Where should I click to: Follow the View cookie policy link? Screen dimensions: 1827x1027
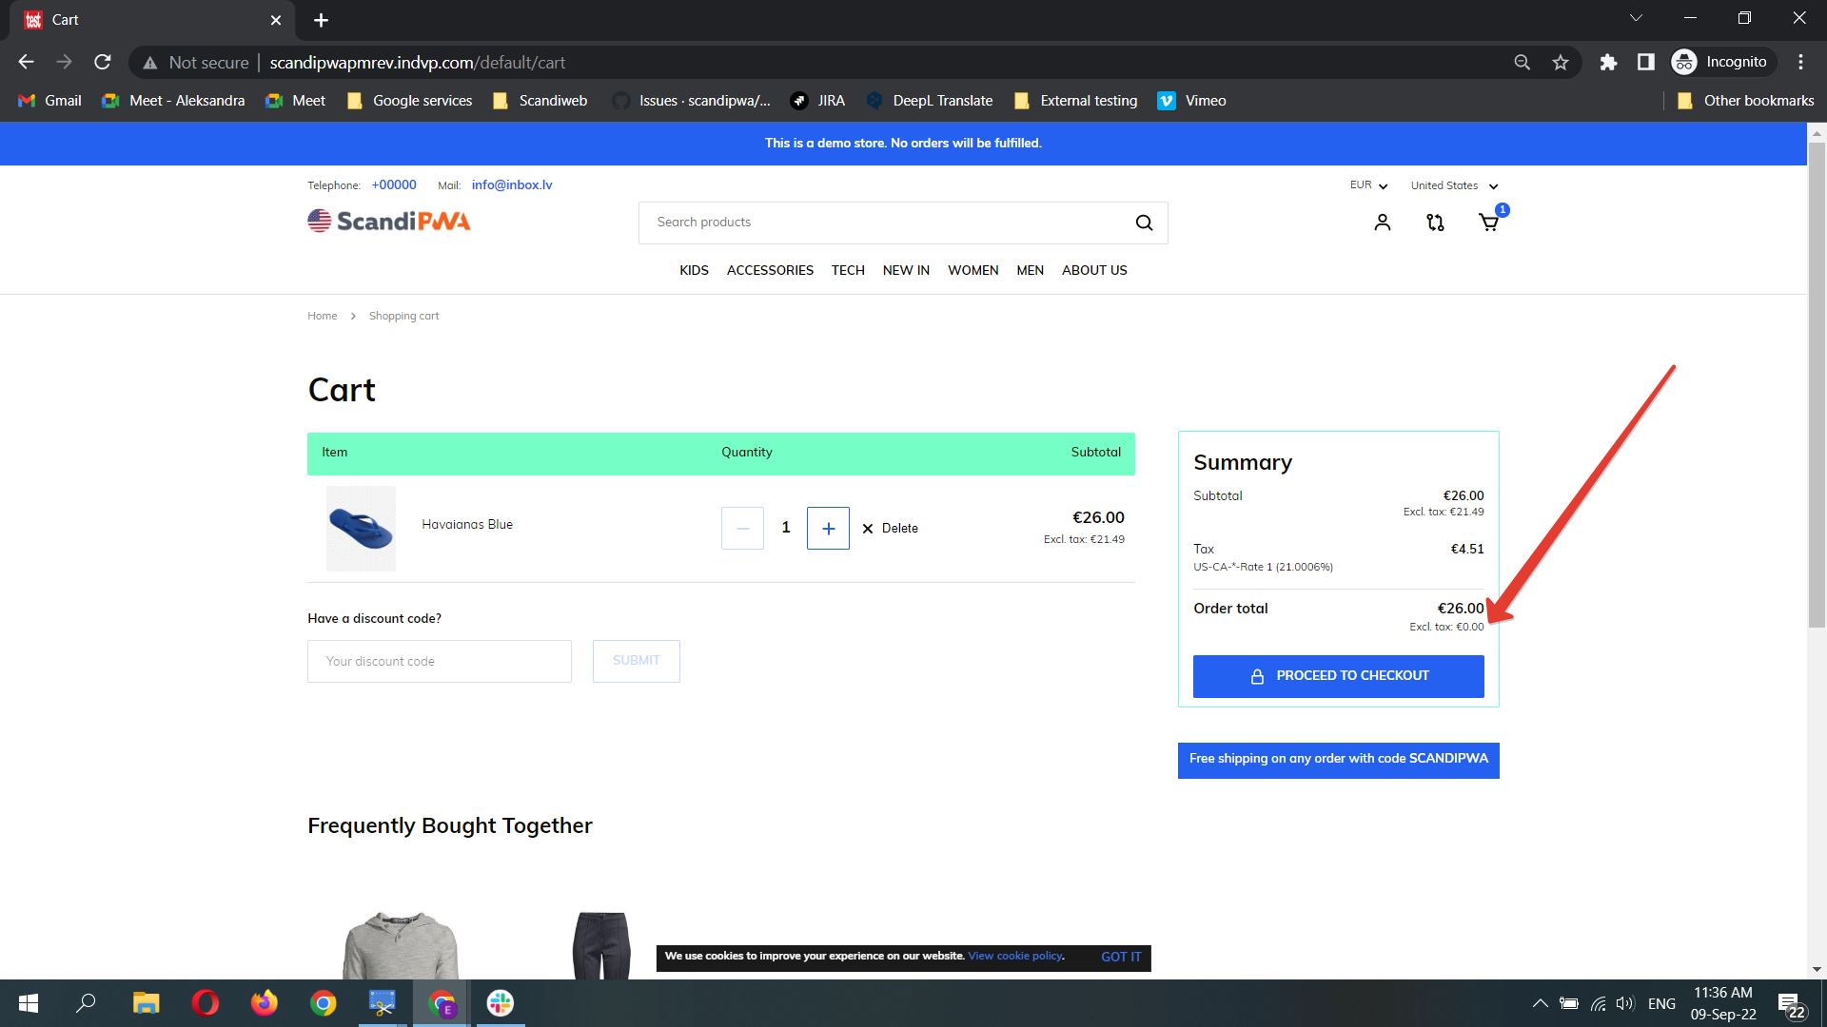(x=1014, y=956)
